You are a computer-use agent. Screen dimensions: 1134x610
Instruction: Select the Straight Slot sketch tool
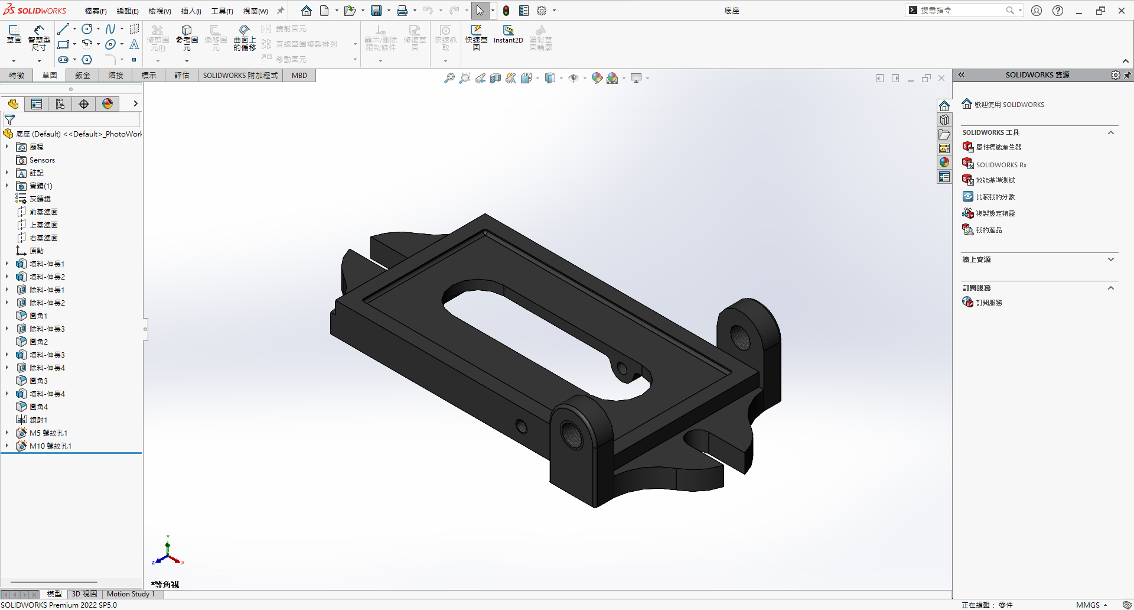click(63, 60)
